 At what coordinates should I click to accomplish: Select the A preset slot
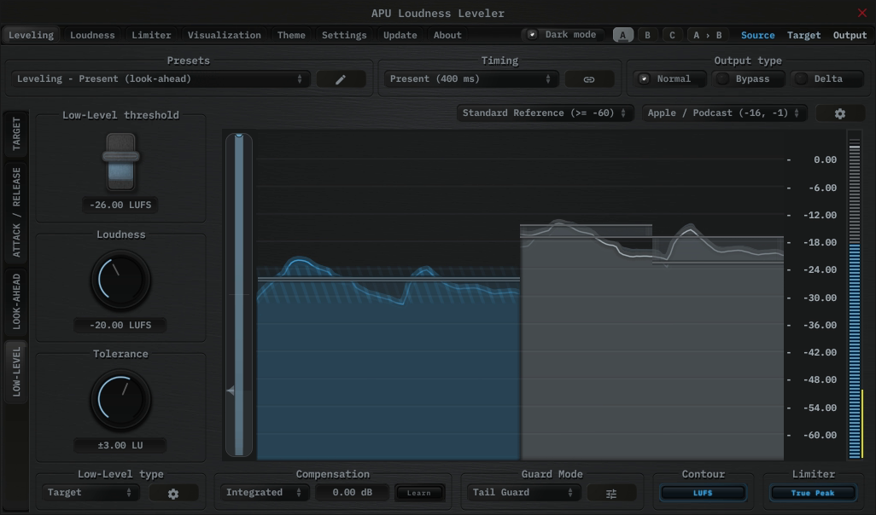tap(623, 35)
